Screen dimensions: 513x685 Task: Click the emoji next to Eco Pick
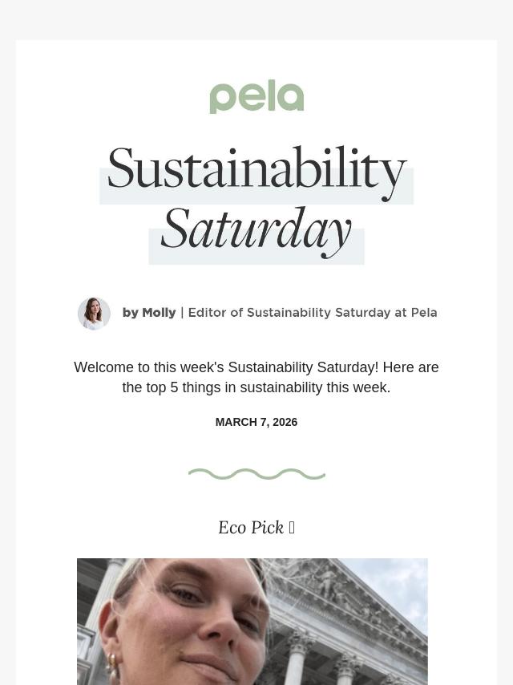[x=292, y=528]
